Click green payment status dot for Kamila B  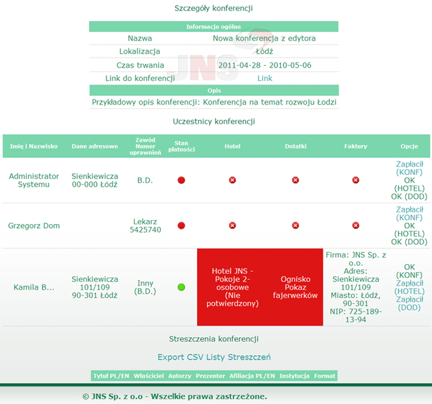pyautogui.click(x=181, y=287)
